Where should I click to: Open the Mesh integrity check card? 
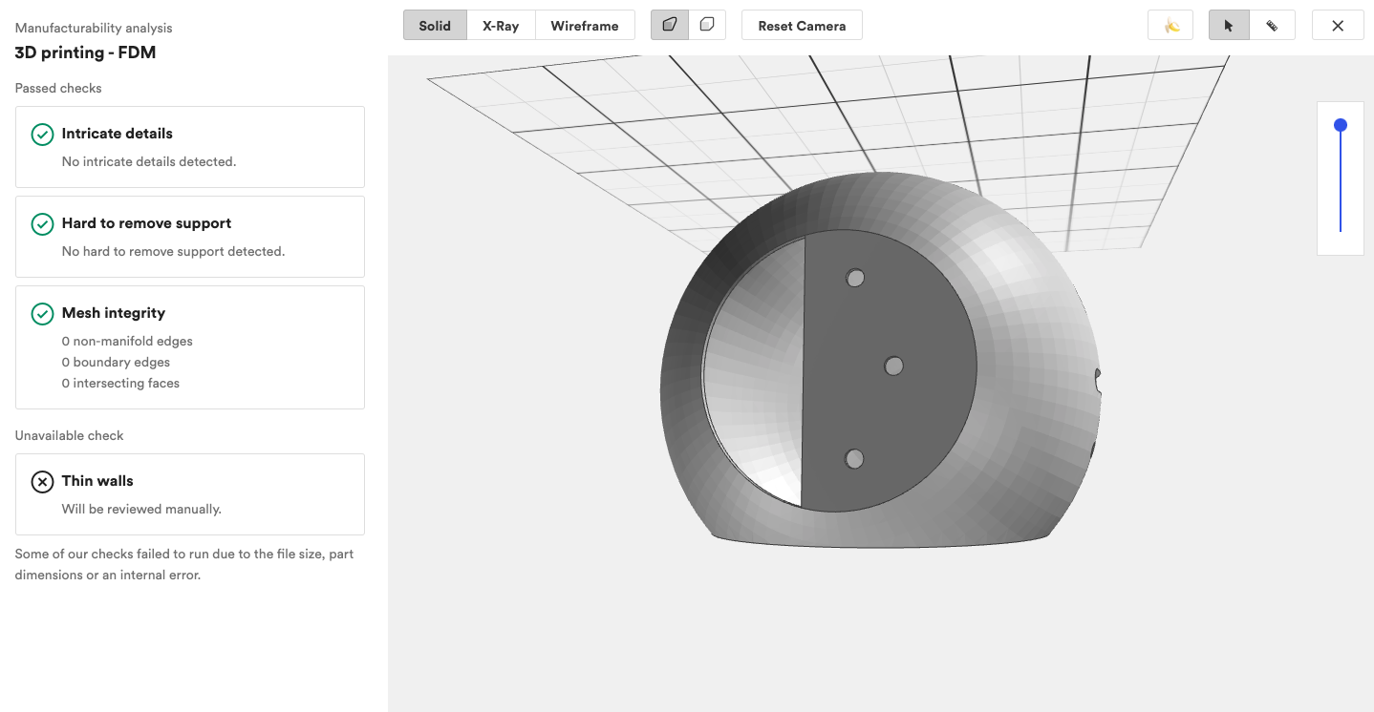point(190,347)
